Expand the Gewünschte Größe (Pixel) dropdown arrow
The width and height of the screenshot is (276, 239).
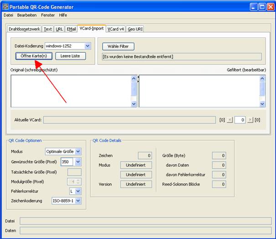(x=78, y=162)
